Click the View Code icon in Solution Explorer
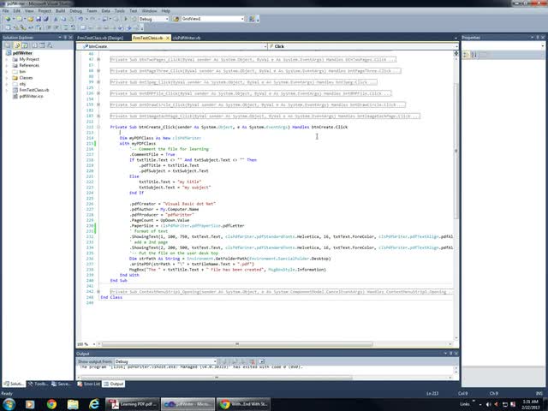This screenshot has width=548, height=411. [x=34, y=45]
